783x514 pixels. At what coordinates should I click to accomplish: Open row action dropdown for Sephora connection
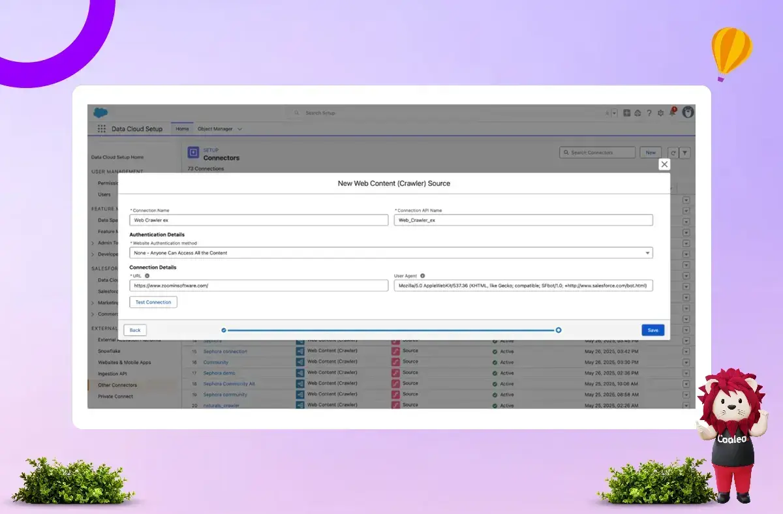coord(686,352)
